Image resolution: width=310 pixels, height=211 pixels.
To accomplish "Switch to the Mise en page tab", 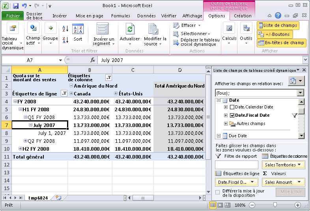I will click(x=90, y=16).
